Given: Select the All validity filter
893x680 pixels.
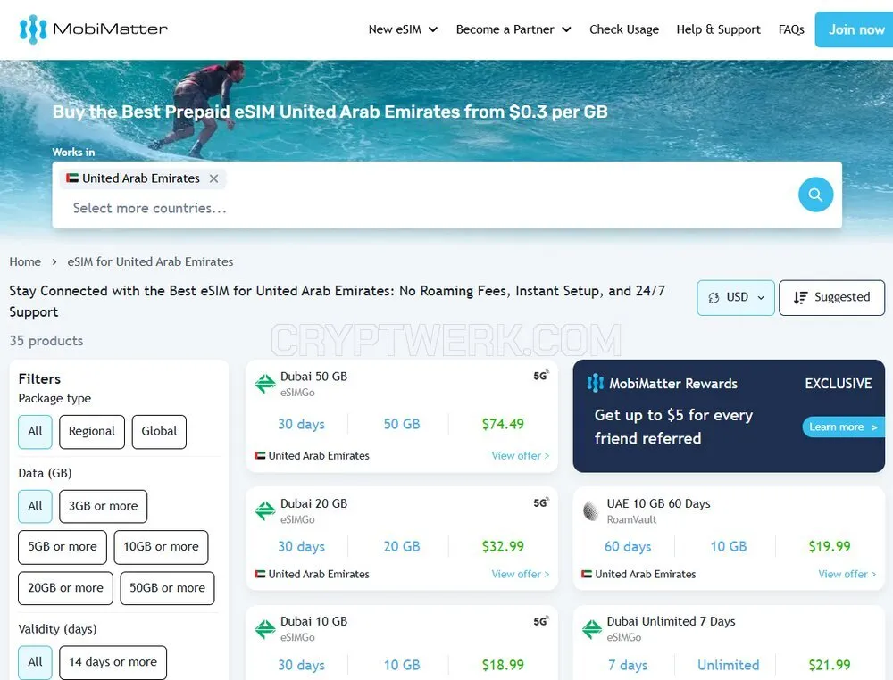Looking at the screenshot, I should [x=35, y=662].
